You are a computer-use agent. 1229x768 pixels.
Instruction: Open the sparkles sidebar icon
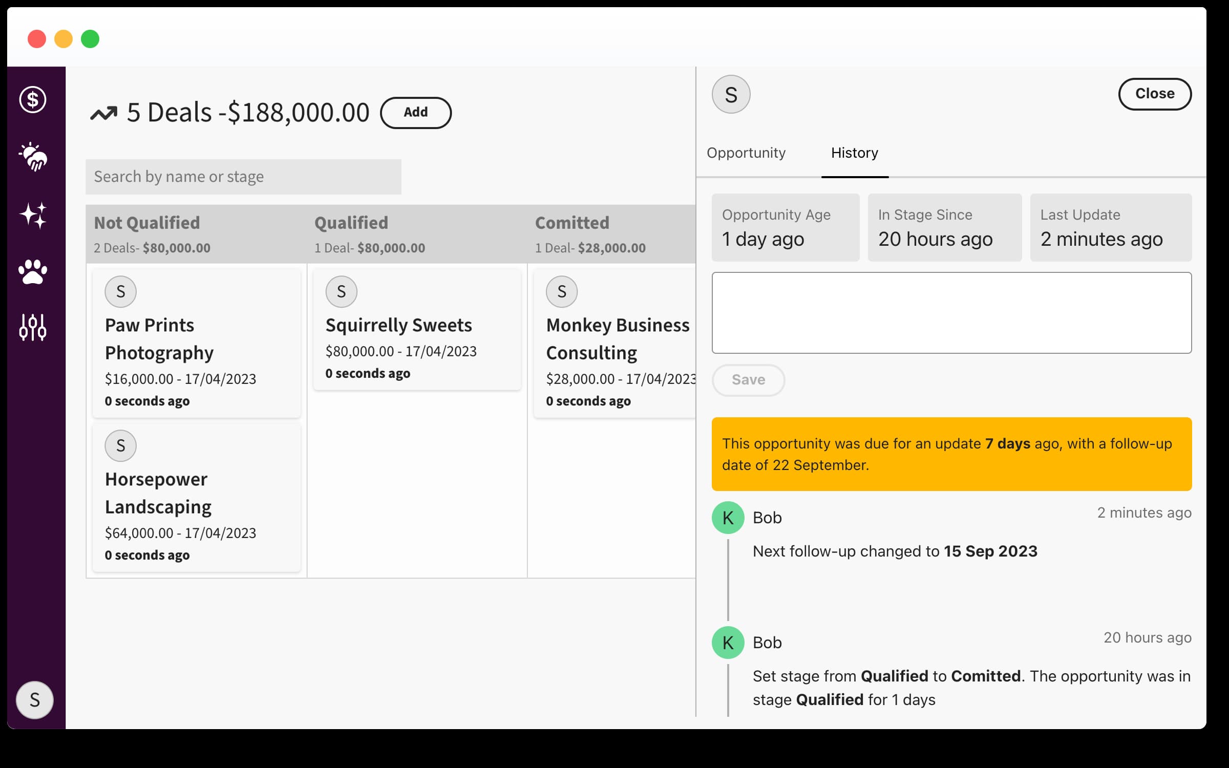[33, 215]
